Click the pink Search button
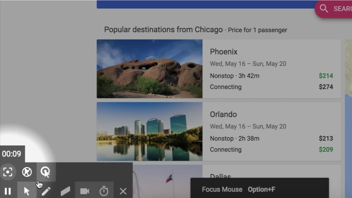Viewport: 352px width, 198px height. (x=334, y=9)
